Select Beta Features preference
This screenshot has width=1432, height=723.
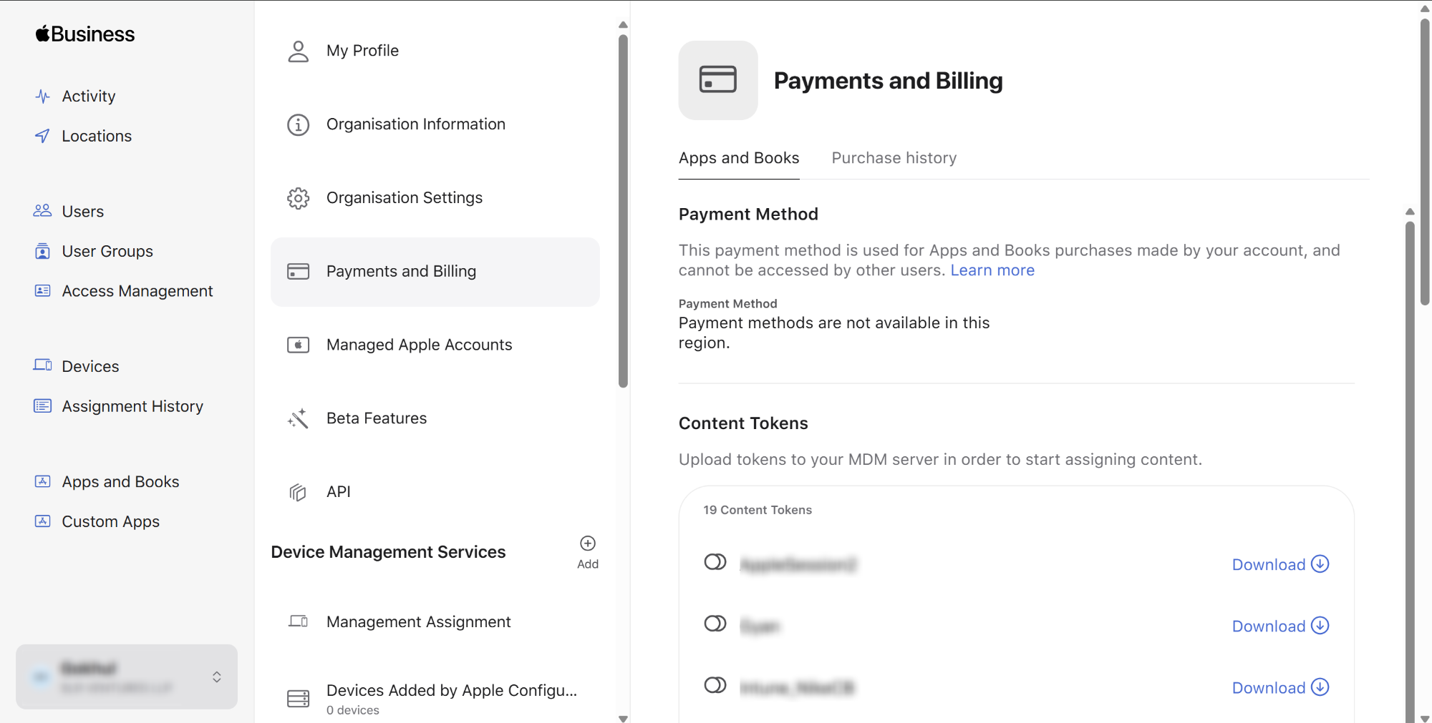click(x=435, y=418)
